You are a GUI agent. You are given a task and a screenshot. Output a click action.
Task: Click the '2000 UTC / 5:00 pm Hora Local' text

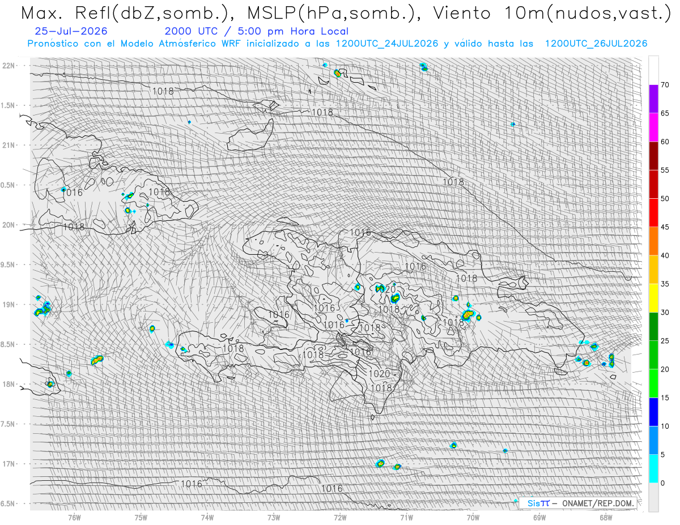click(257, 32)
